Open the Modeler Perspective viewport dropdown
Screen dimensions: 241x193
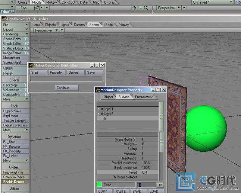coord(169,8)
